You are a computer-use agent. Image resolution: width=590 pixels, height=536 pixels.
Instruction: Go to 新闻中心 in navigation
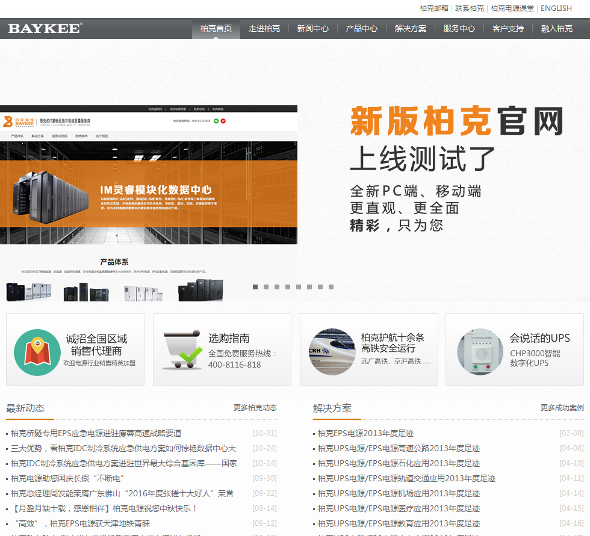click(312, 28)
